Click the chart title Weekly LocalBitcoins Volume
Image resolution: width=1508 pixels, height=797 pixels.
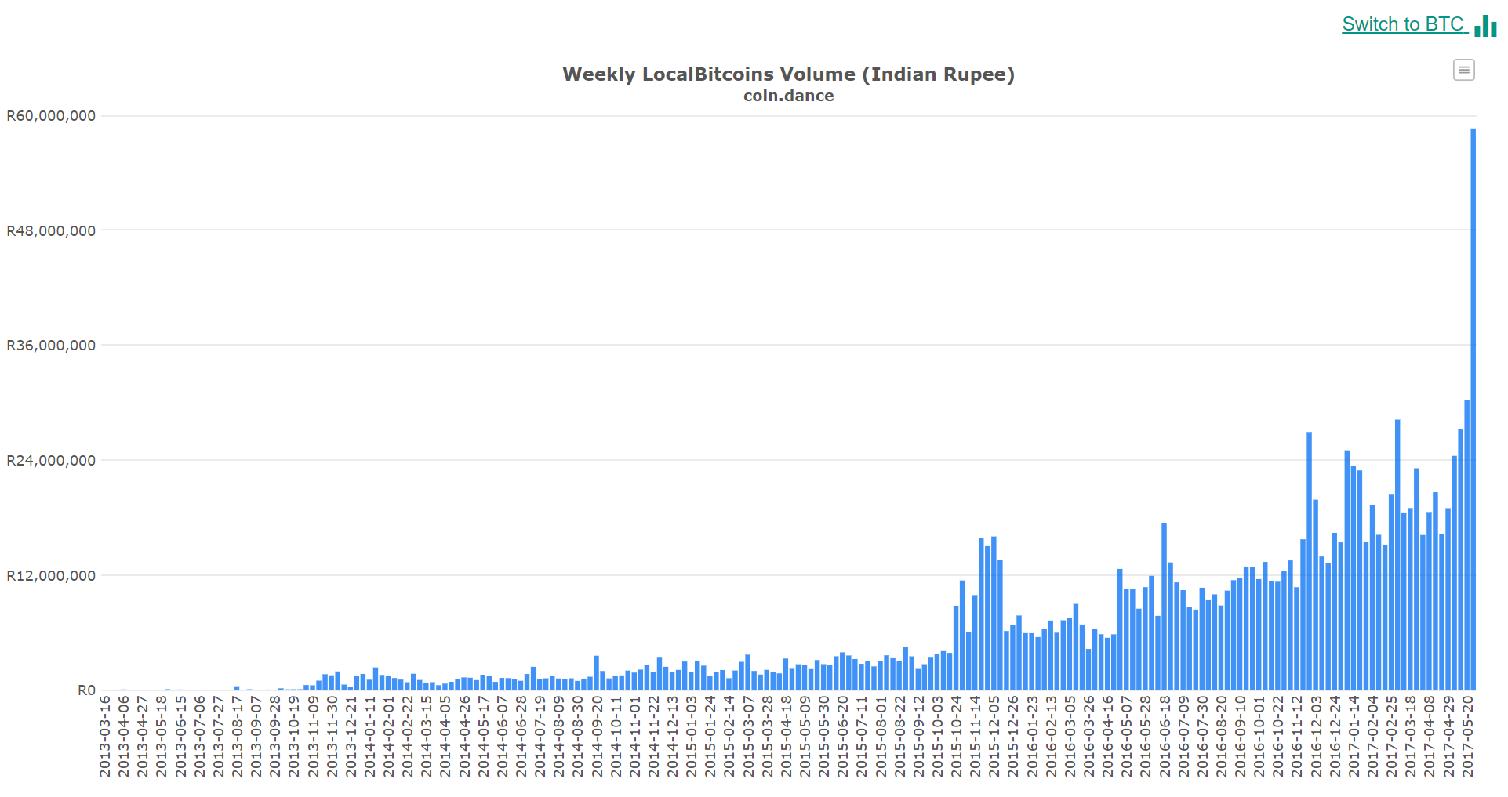tap(788, 74)
